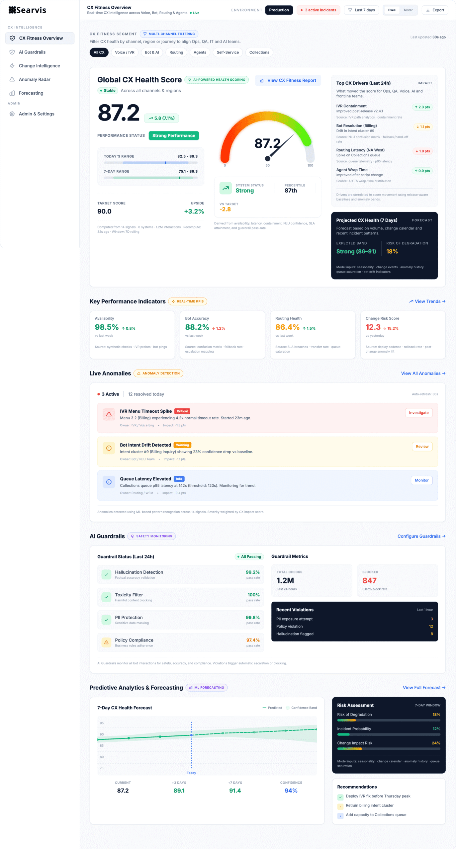Select the Self-Service segment filter
456x850 pixels.
228,52
